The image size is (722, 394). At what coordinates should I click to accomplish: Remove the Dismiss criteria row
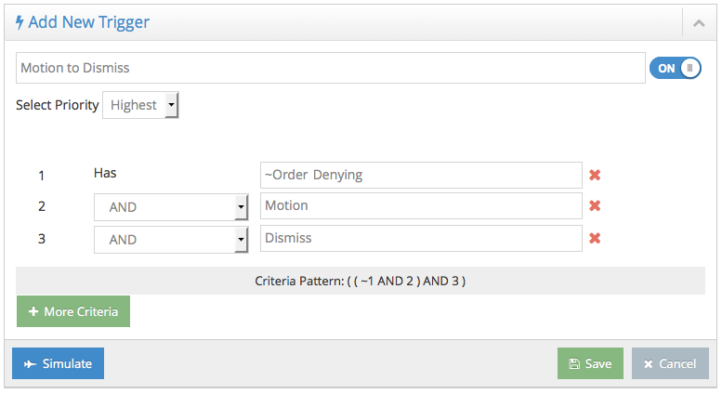click(x=595, y=238)
